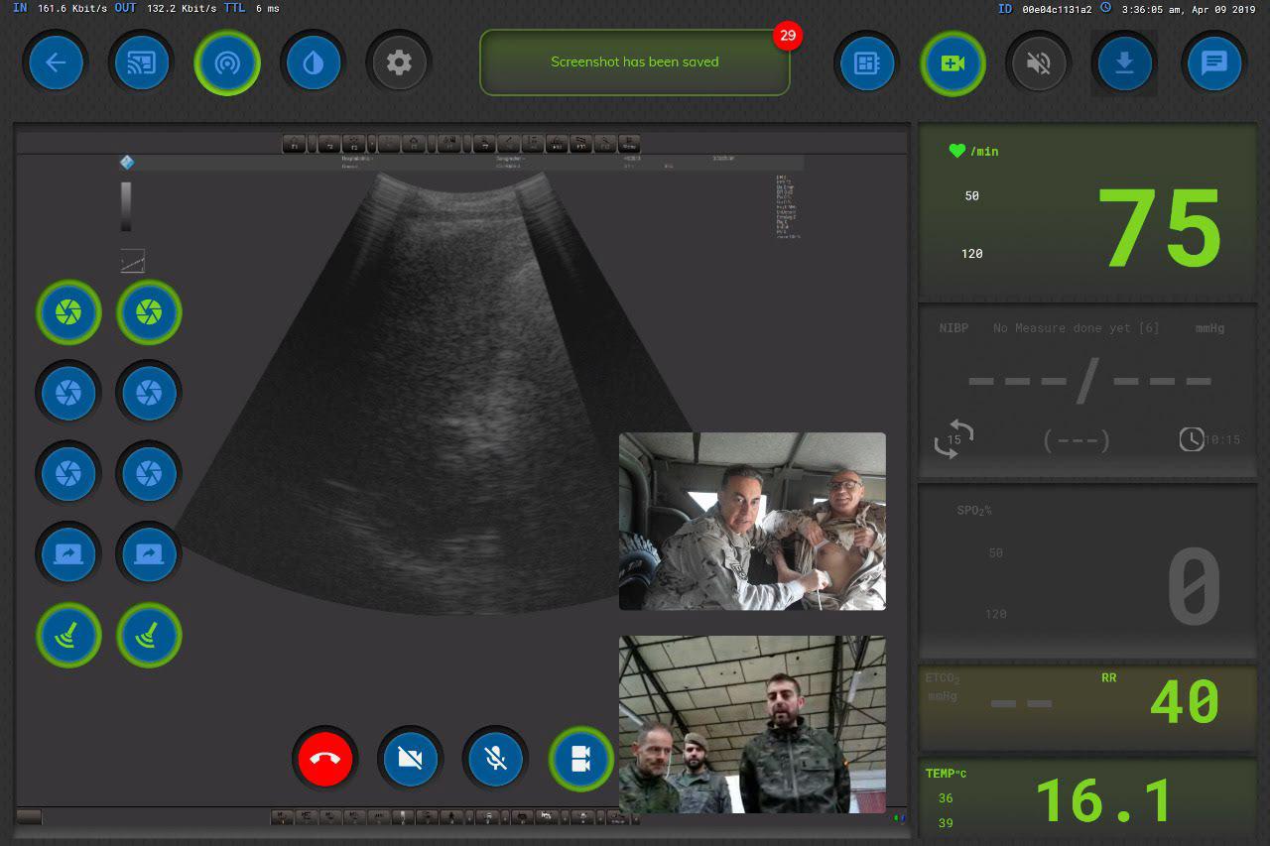
Task: Toggle the green-ringed broadcast signal button
Action: (227, 63)
